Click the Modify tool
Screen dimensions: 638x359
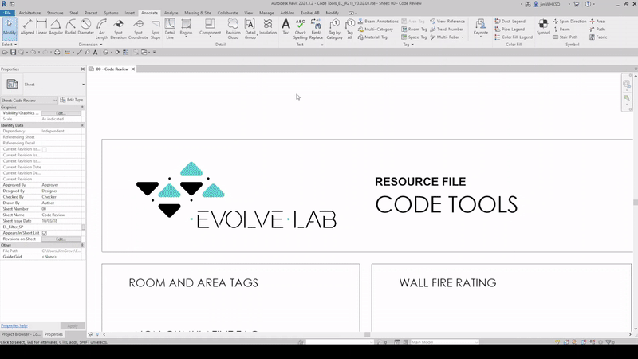(10, 27)
